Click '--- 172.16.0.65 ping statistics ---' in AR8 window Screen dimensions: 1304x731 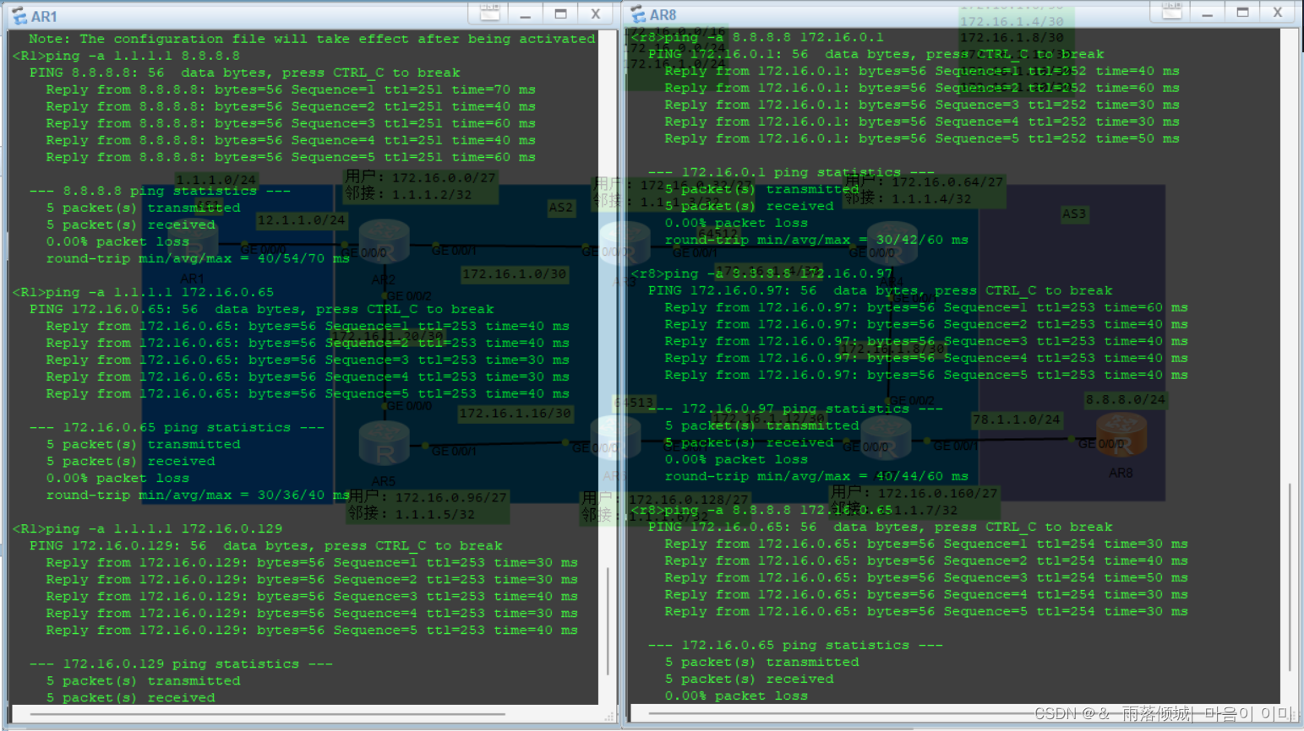pos(795,645)
